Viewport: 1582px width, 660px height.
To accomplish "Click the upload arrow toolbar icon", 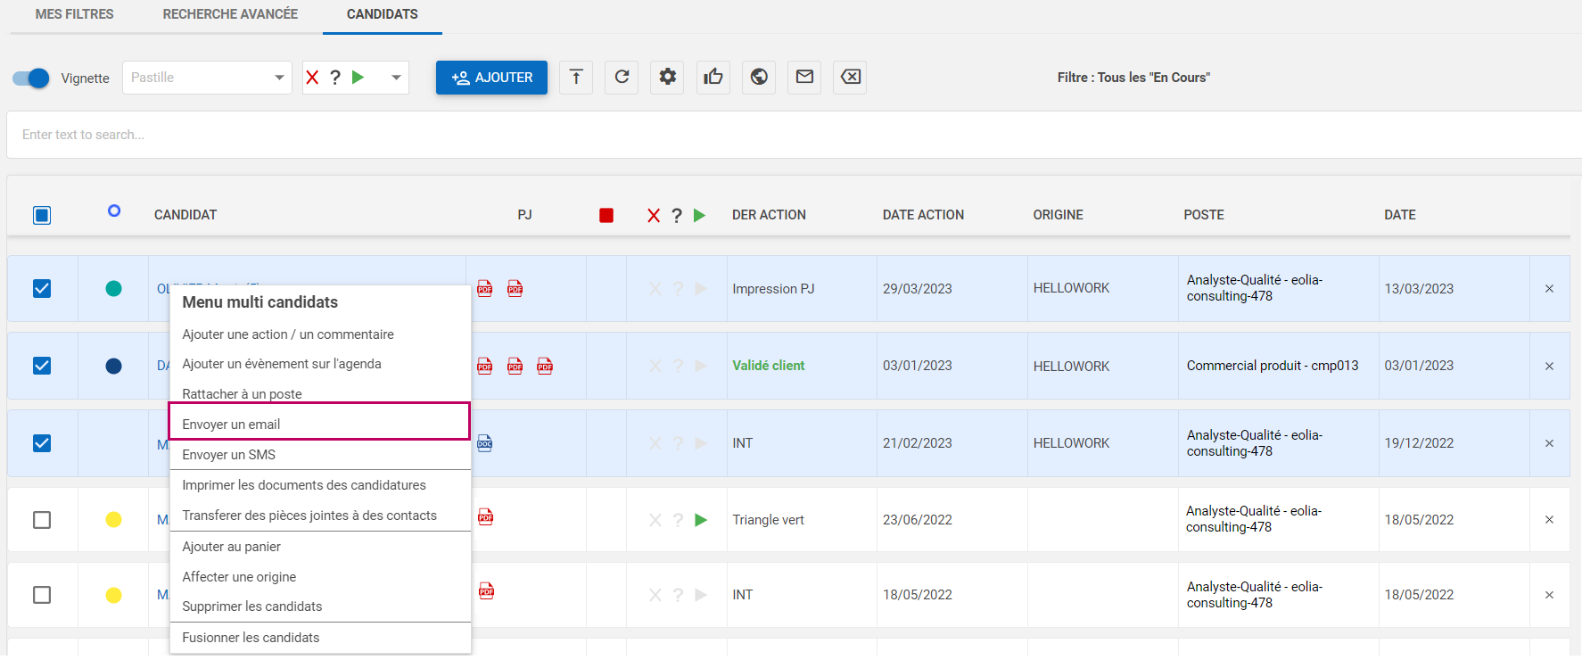I will point(576,78).
